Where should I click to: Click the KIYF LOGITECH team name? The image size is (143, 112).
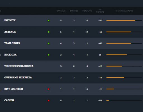click(14, 89)
